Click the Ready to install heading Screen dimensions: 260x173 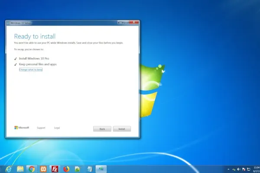(35, 36)
